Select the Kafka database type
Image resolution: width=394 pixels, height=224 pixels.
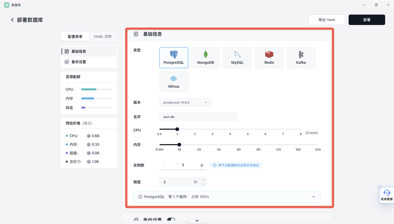pyautogui.click(x=301, y=58)
